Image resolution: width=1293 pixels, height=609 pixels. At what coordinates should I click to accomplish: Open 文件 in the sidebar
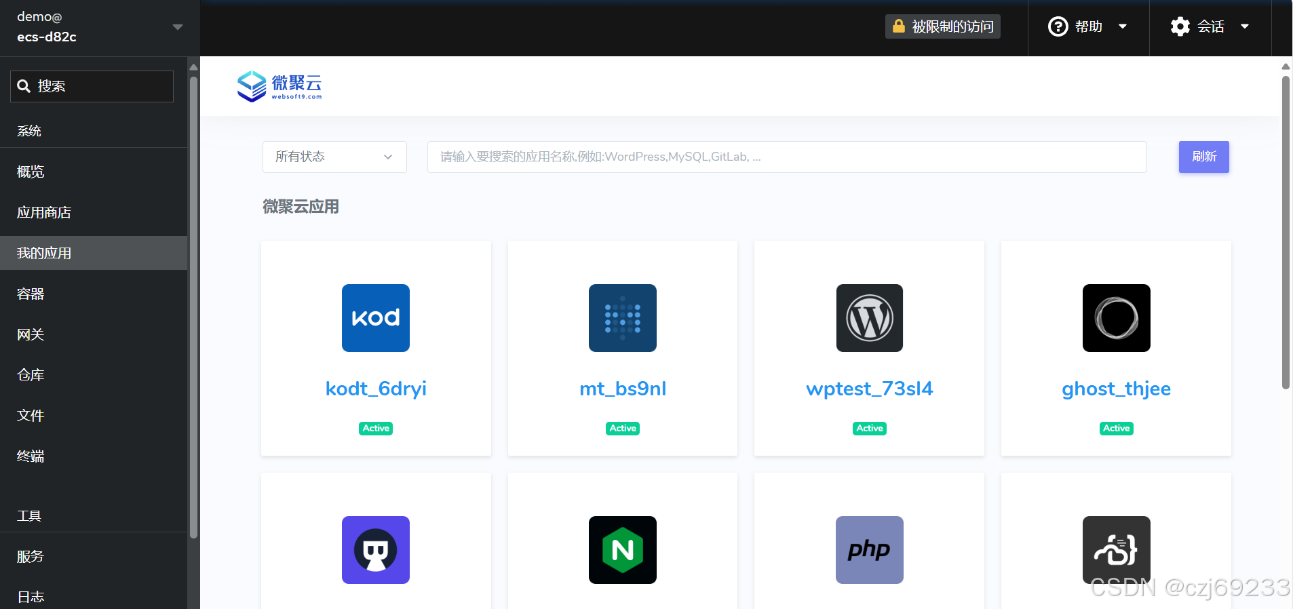pyautogui.click(x=94, y=416)
